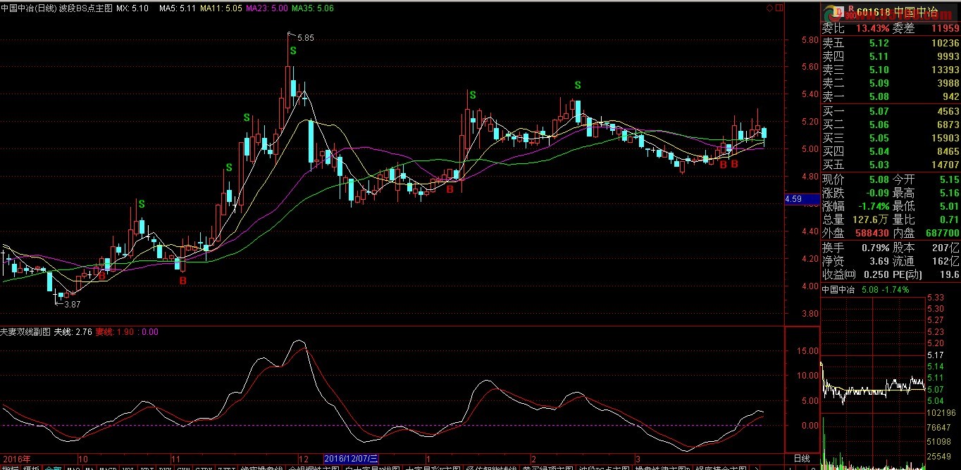The image size is (961, 470).
Task: Click the 总量 127.6万 field
Action: pyautogui.click(x=855, y=220)
